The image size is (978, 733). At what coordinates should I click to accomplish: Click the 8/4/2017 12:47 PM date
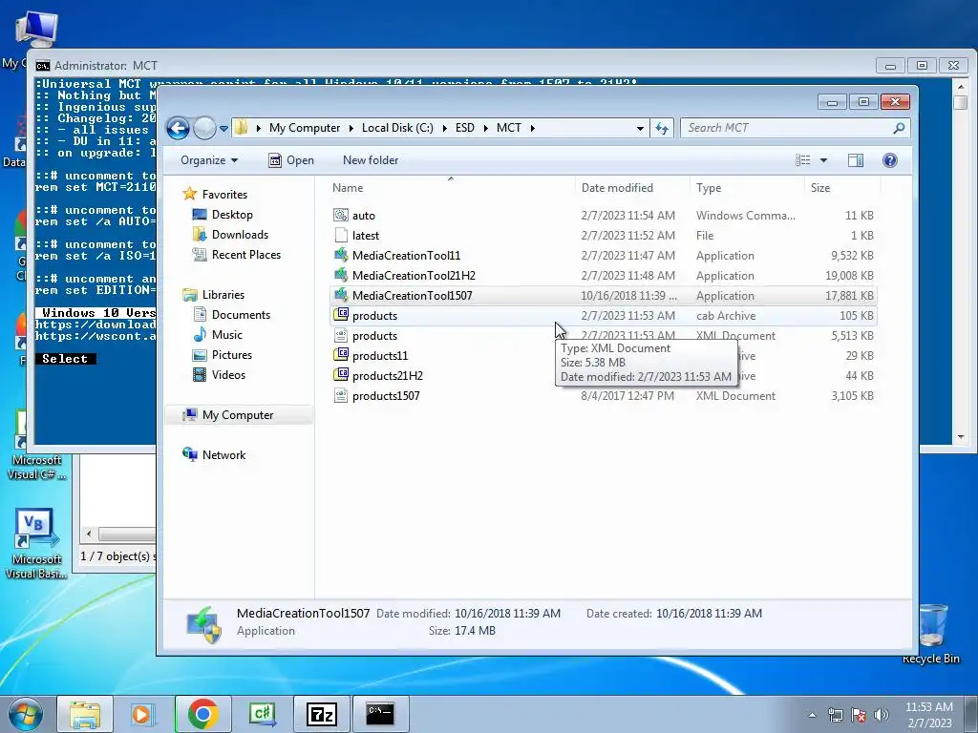(627, 396)
